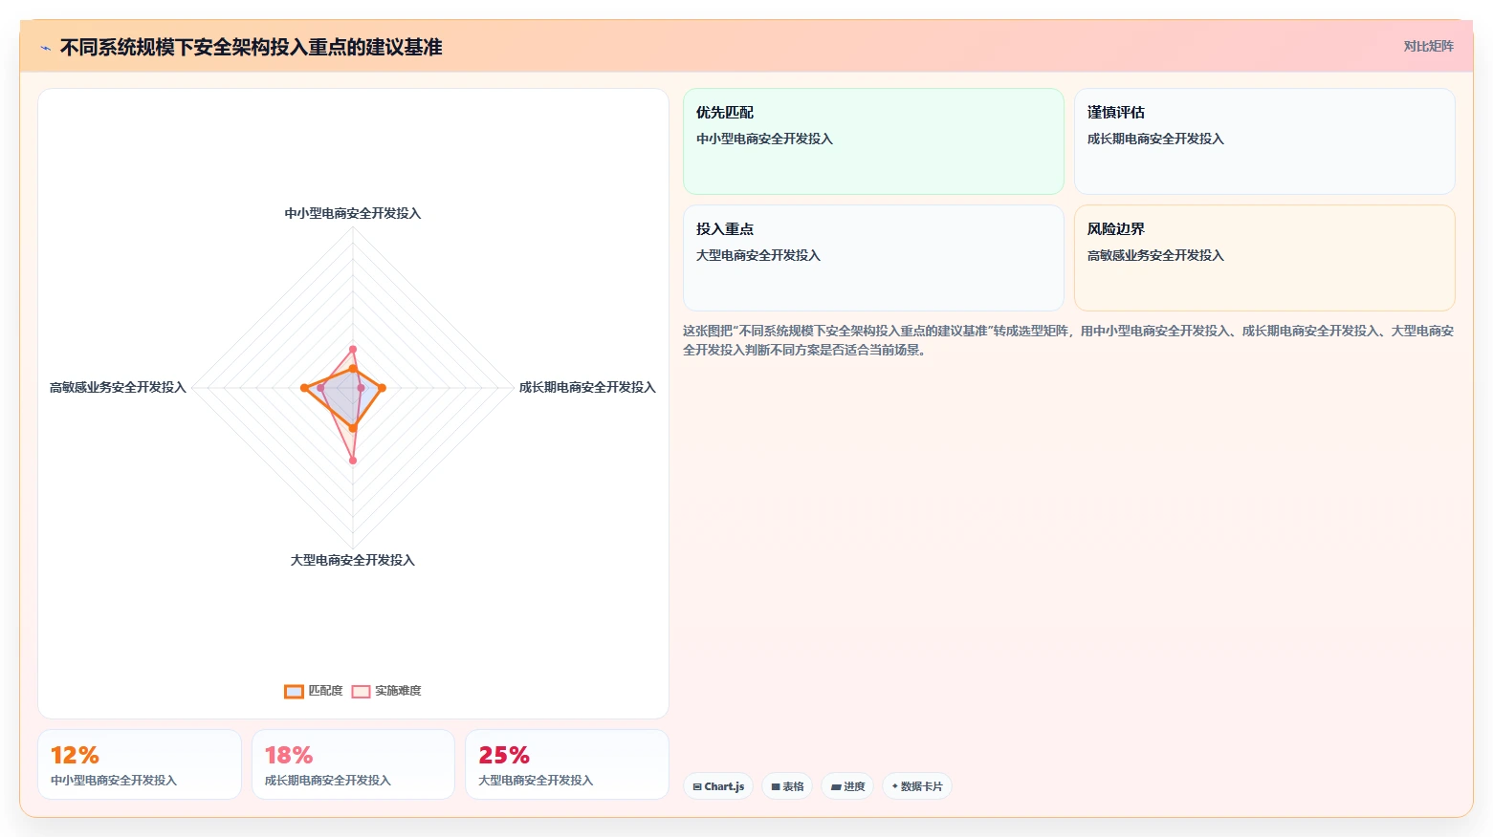Image resolution: width=1493 pixels, height=837 pixels.
Task: Click the bottom pink radar data point
Action: [353, 461]
